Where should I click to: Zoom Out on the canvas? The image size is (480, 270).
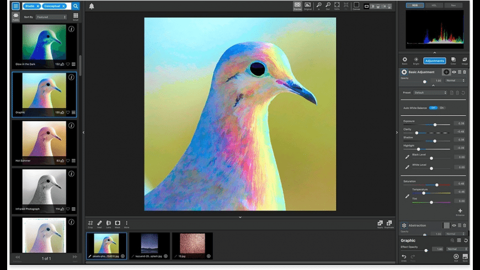pyautogui.click(x=328, y=6)
